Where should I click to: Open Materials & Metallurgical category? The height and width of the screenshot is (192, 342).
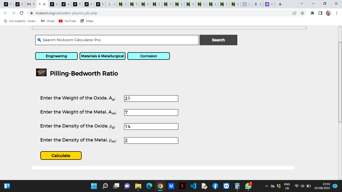coord(102,56)
